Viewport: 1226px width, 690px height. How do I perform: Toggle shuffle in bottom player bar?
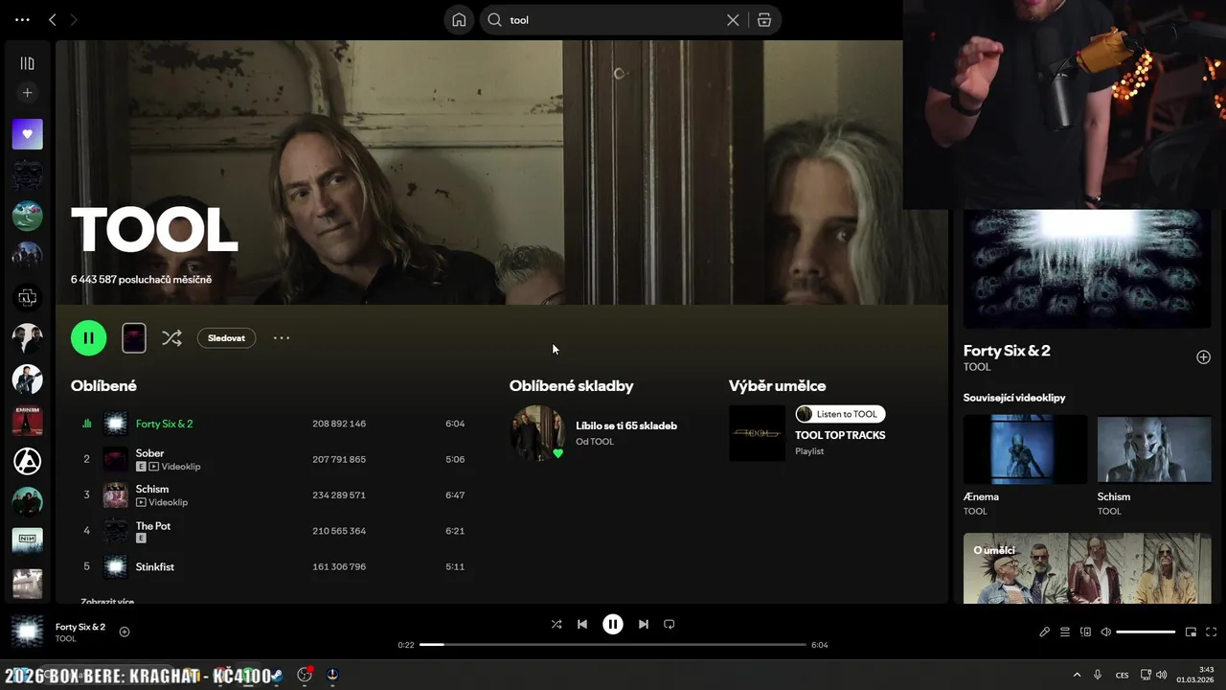coord(556,624)
